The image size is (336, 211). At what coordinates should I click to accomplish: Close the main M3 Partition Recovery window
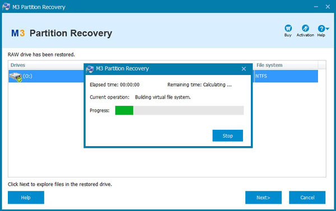[328, 7]
